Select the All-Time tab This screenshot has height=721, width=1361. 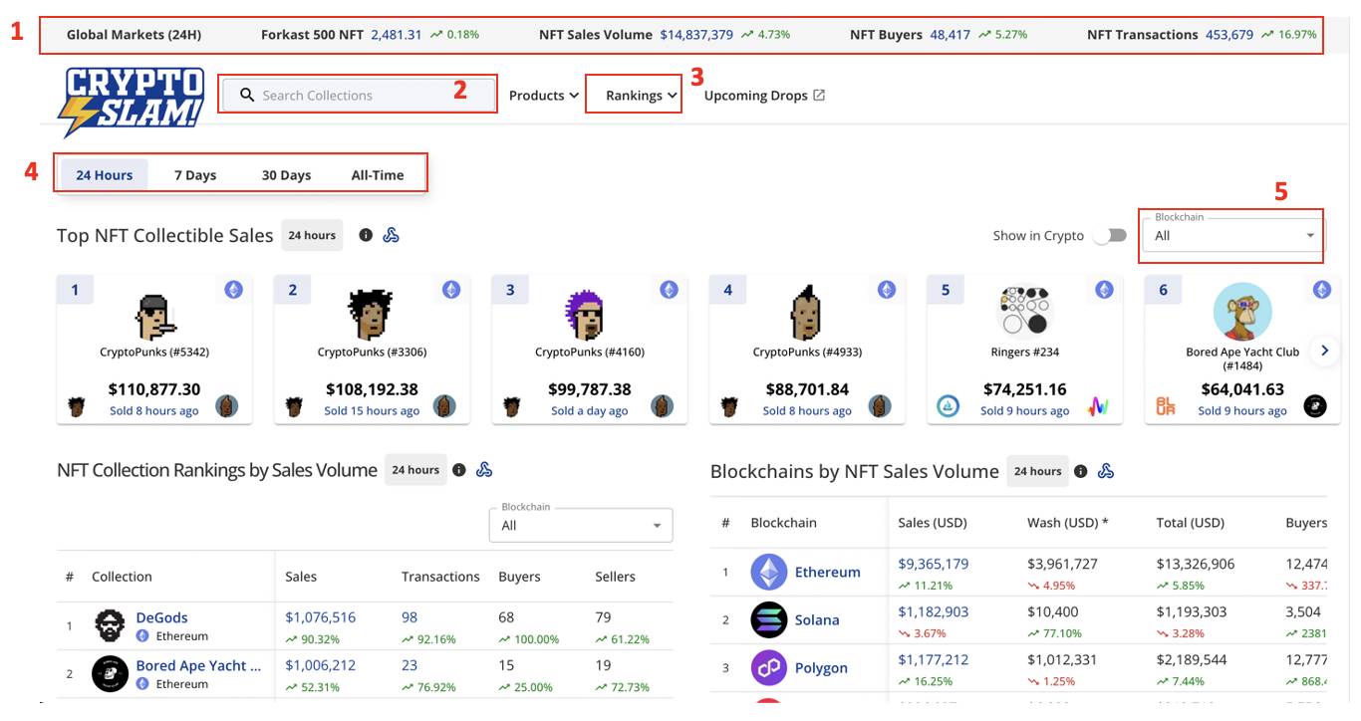pos(378,175)
